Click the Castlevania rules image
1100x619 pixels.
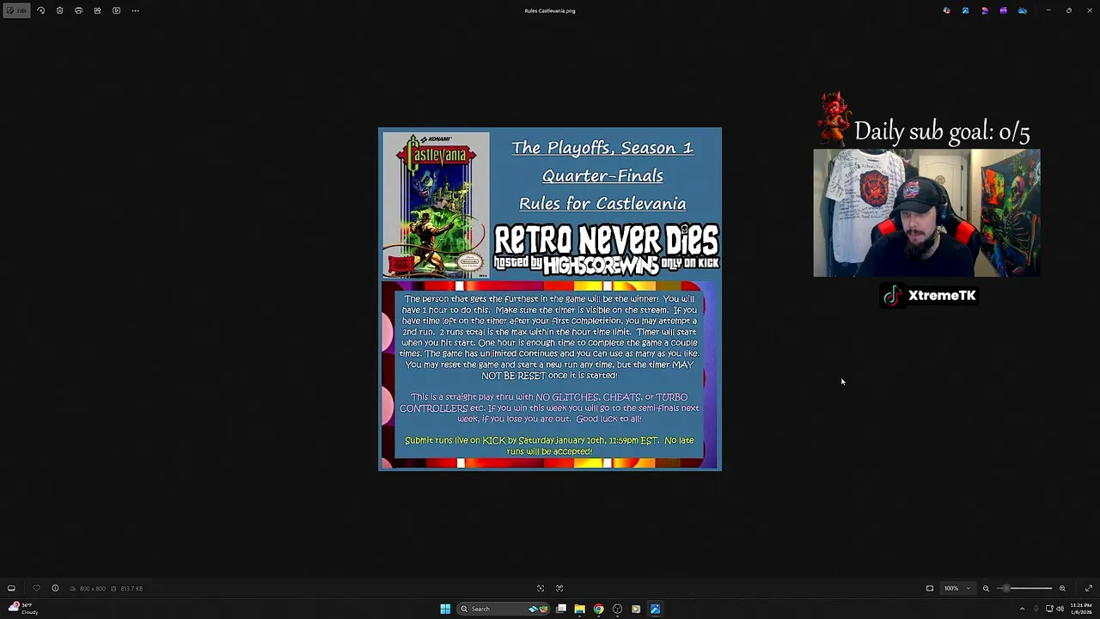tap(550, 299)
